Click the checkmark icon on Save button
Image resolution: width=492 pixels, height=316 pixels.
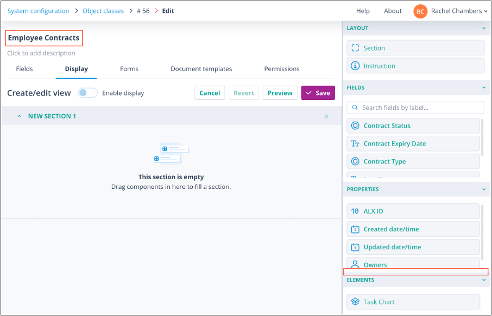coord(309,93)
